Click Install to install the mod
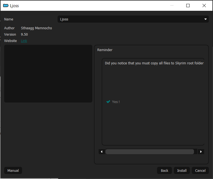 pos(182,170)
